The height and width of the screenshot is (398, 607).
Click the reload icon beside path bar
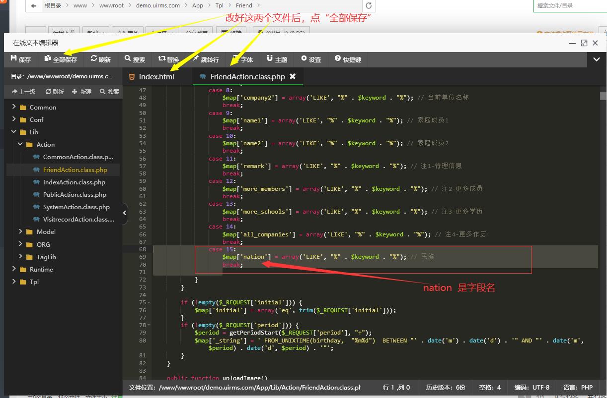369,5
